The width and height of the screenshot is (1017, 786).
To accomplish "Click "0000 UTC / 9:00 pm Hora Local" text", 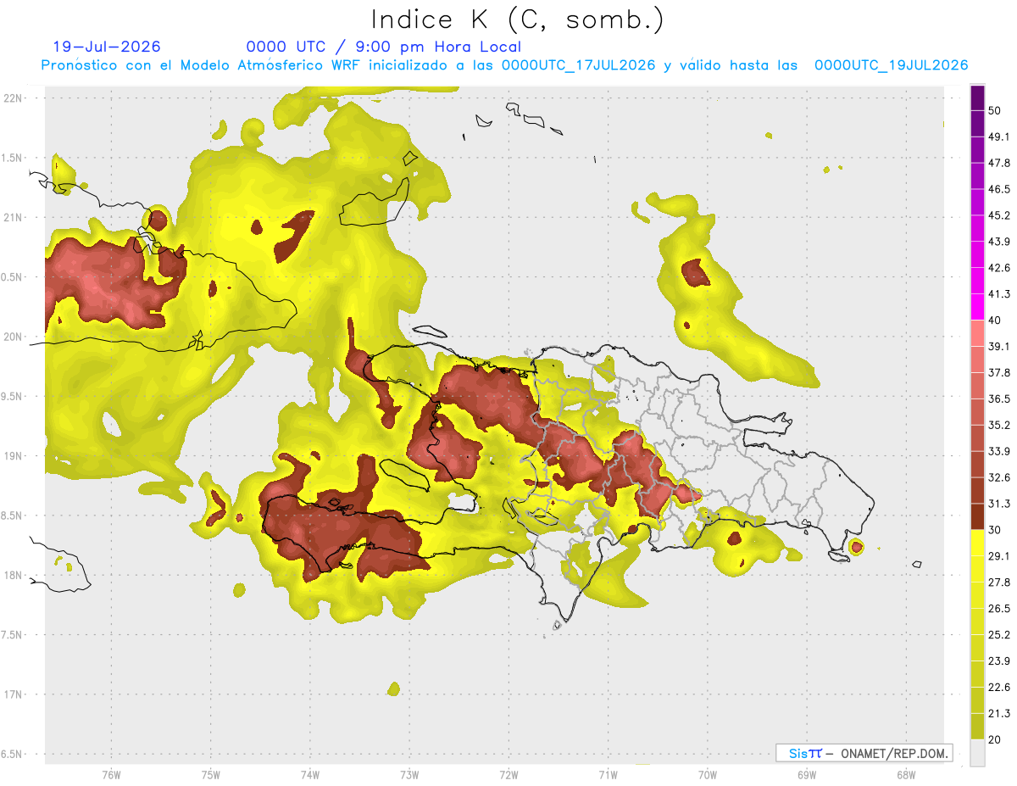I will [383, 47].
